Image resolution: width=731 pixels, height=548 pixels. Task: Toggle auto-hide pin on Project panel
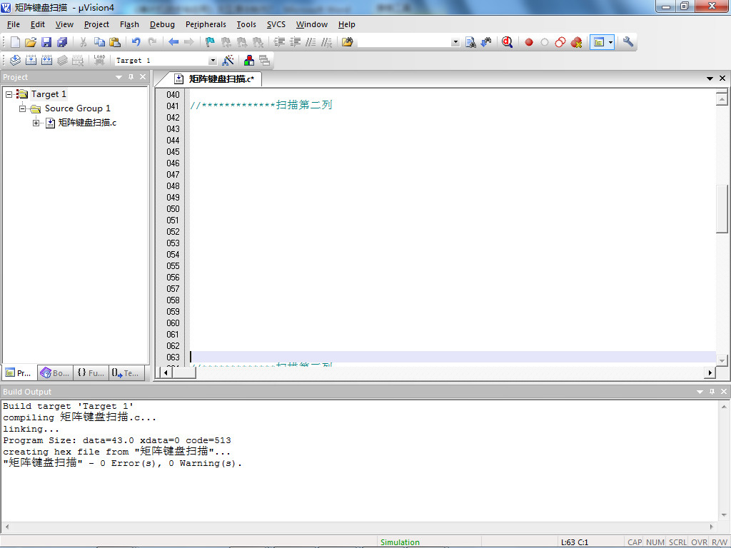131,77
